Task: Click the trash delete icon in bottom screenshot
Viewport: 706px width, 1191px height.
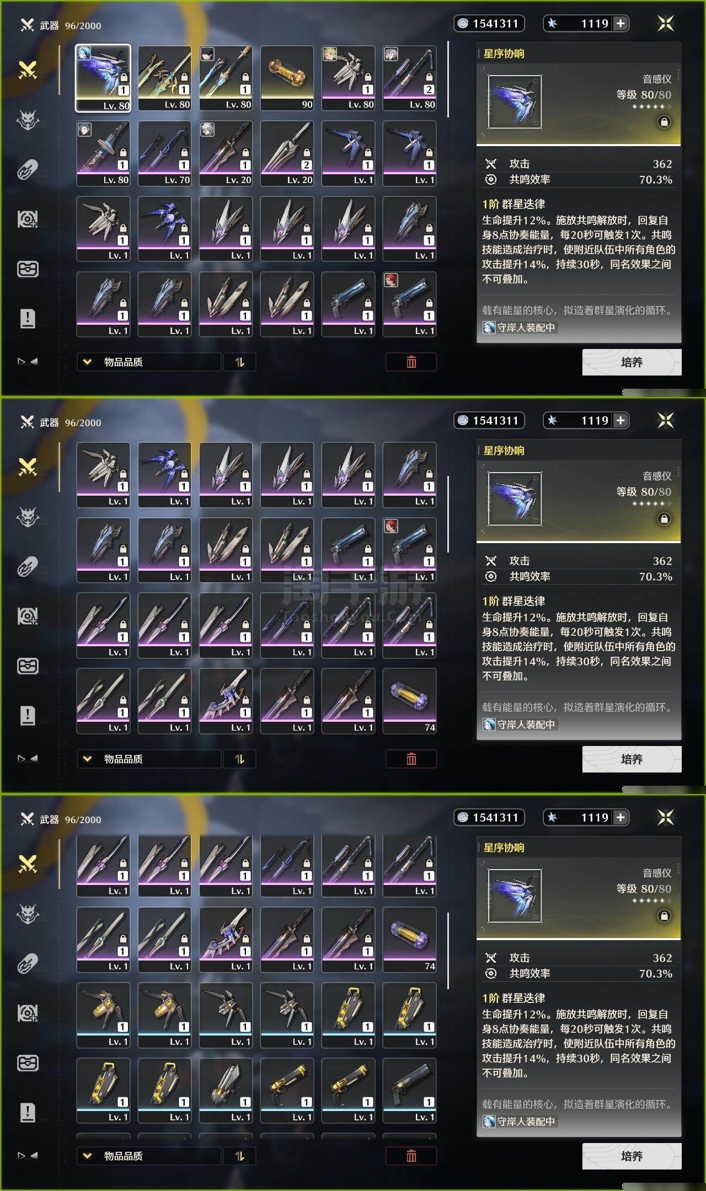Action: coord(411,1156)
